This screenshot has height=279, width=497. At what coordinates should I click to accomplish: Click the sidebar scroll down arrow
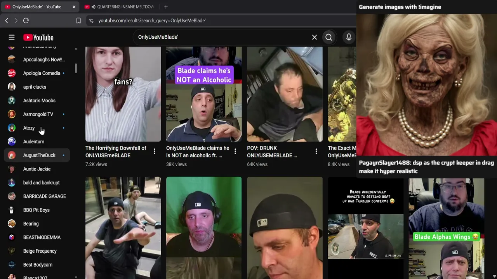(76, 277)
